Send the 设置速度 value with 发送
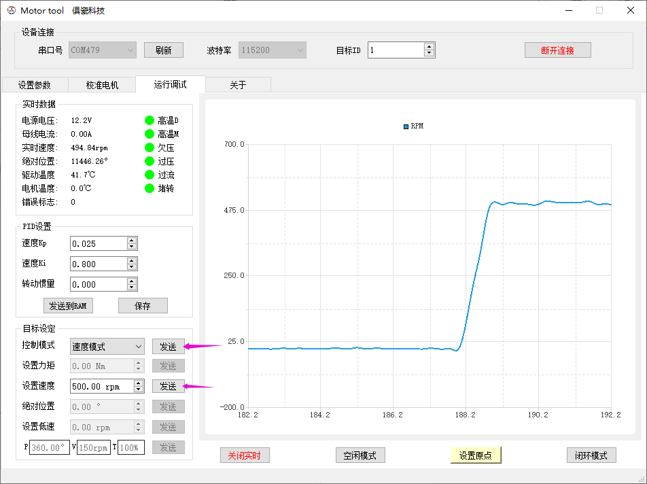 (168, 386)
